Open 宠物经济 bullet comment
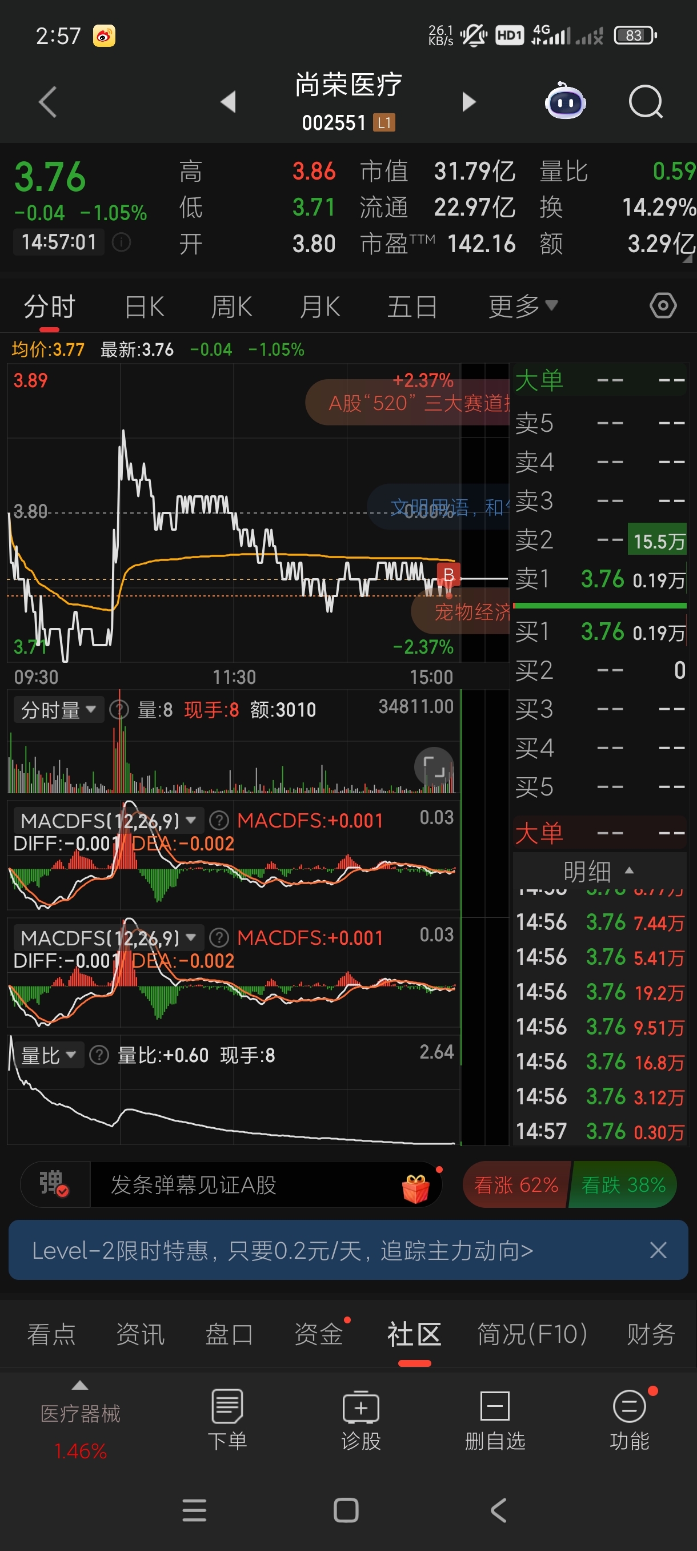Viewport: 697px width, 1551px height. click(x=460, y=612)
